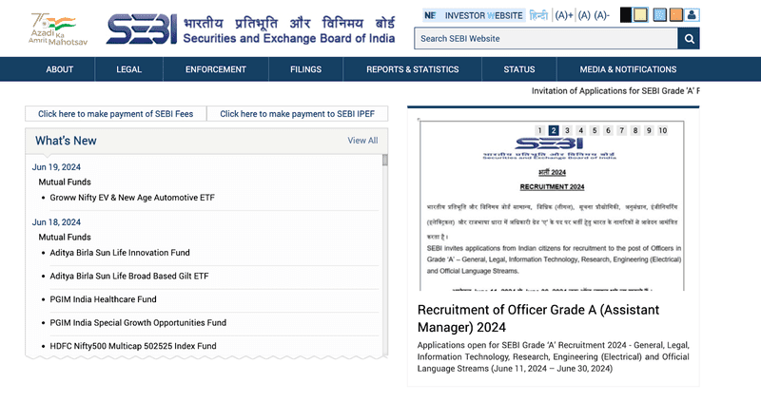761x402 pixels.
Task: Go to slide 2 in the carousel
Action: [554, 130]
